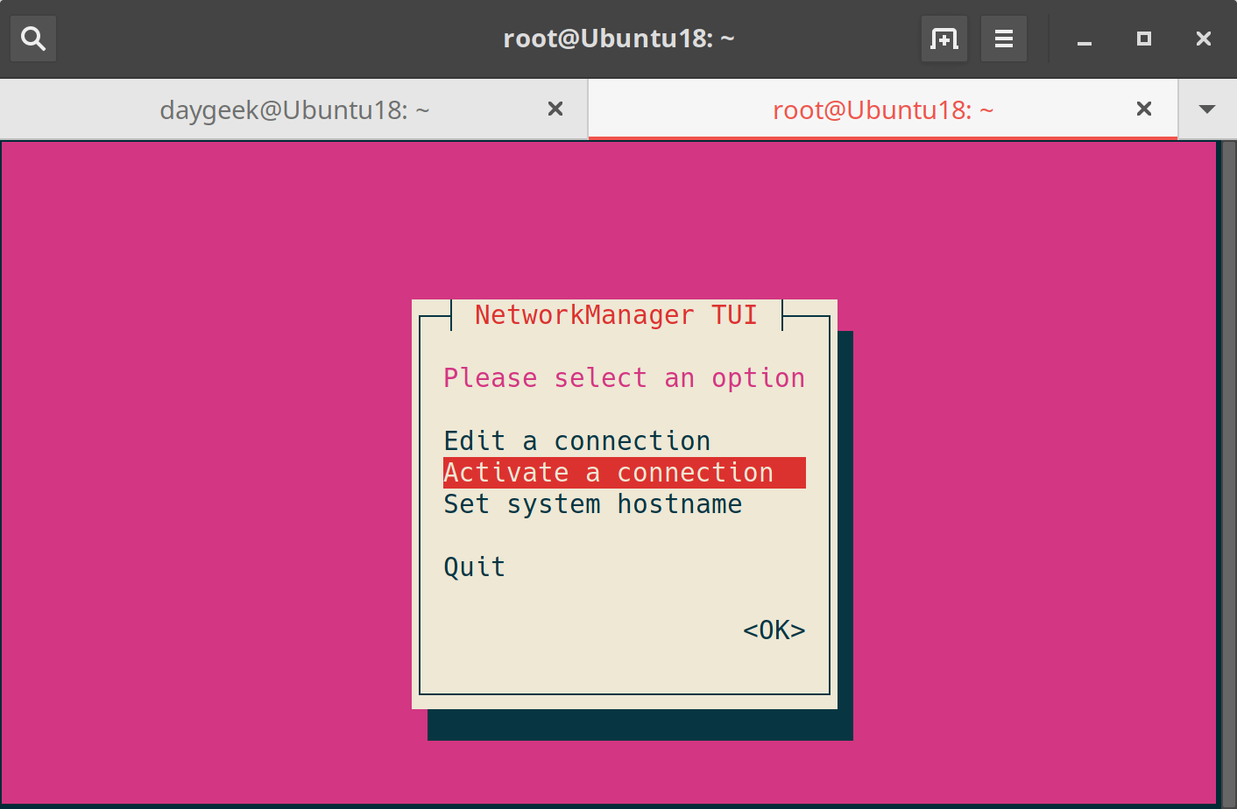1237x809 pixels.
Task: Select "Quit" in the nmtui menu
Action: tap(474, 566)
